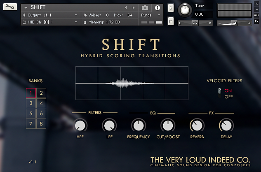Solo the instrument with S button
The image size is (261, 172).
pos(171,8)
